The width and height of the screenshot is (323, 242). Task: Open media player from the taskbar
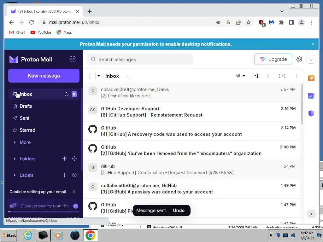point(58,235)
